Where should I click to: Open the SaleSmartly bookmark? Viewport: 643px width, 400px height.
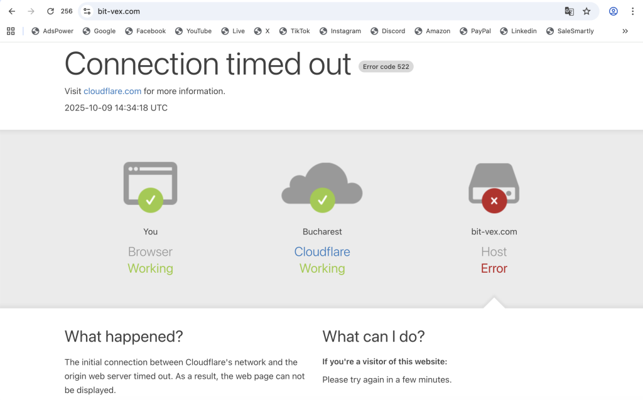(x=570, y=31)
